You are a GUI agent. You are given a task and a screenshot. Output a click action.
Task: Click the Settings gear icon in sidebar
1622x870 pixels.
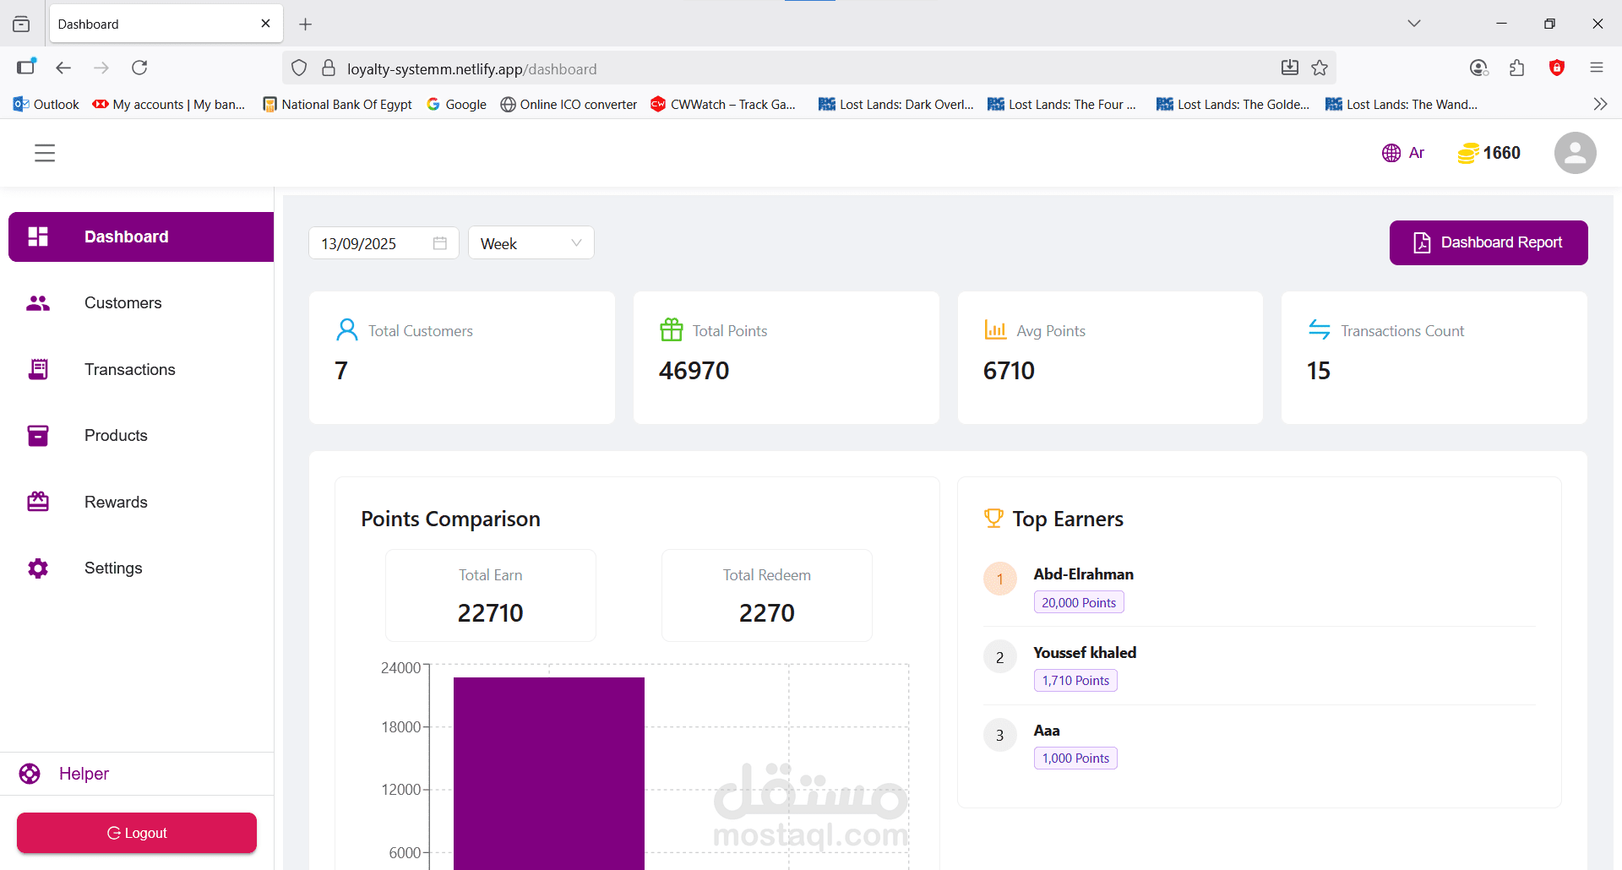(38, 568)
